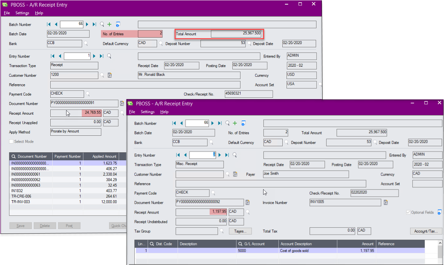Click Post button in back window
This screenshot has width=444, height=265.
pyautogui.click(x=69, y=225)
